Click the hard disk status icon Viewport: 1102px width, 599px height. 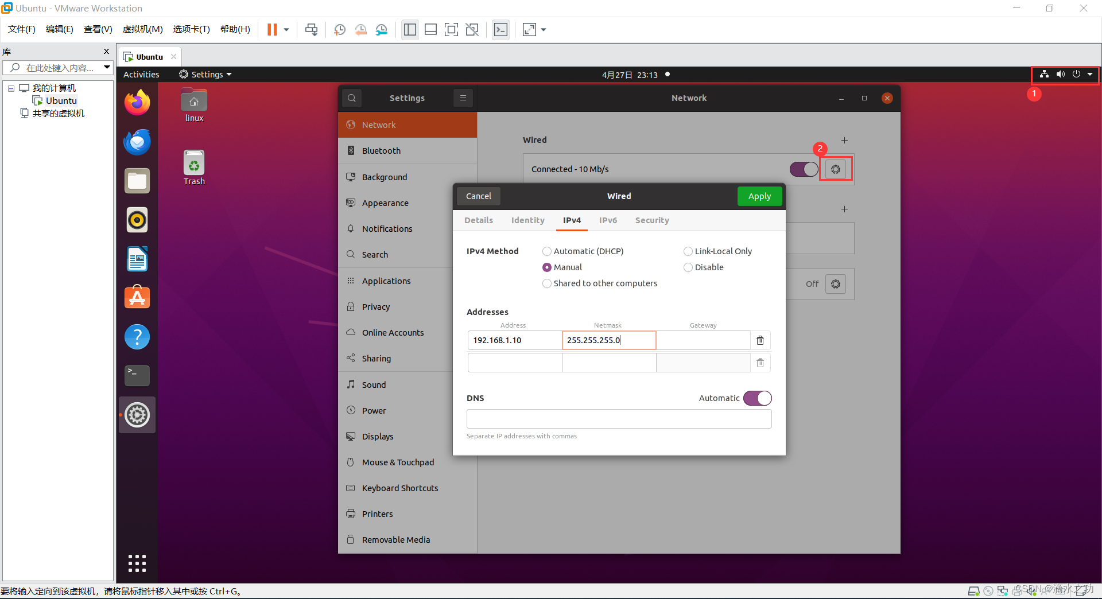point(973,591)
